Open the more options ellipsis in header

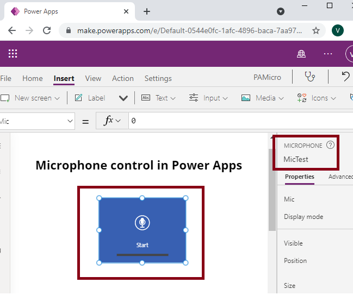click(x=328, y=54)
